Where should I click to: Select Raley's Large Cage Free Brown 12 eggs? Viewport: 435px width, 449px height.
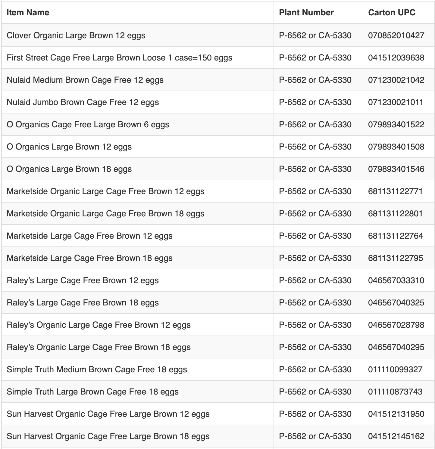(83, 280)
